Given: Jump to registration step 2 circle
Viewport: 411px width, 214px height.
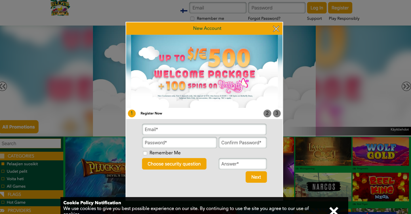Looking at the screenshot, I should pyautogui.click(x=267, y=113).
